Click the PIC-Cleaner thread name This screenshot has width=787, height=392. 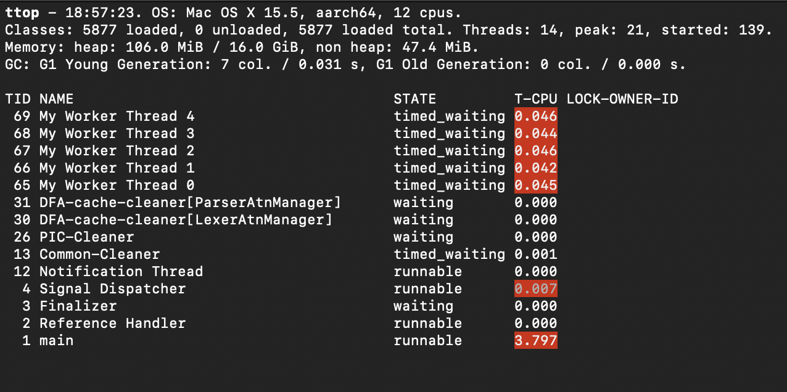tap(86, 237)
